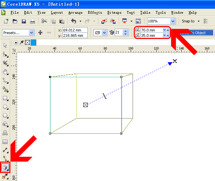Add preset with the plus button
Viewport: 215px width, 181px height.
click(x=40, y=32)
